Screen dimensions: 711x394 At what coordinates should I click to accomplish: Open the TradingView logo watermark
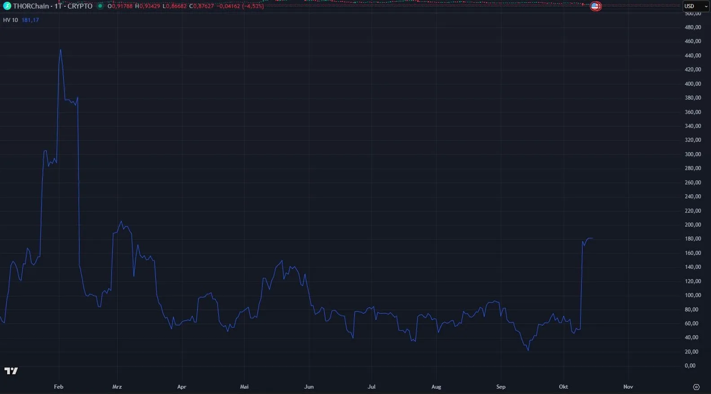(x=11, y=371)
